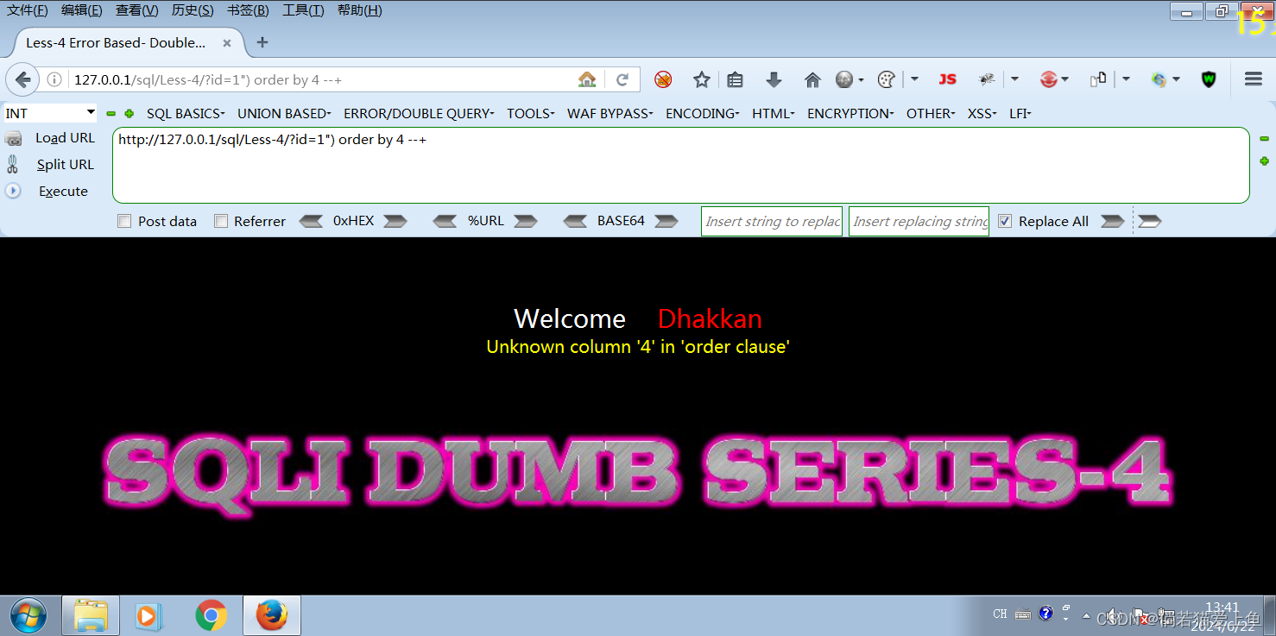Enable the Post data checkbox
The width and height of the screenshot is (1276, 636).
pos(123,221)
